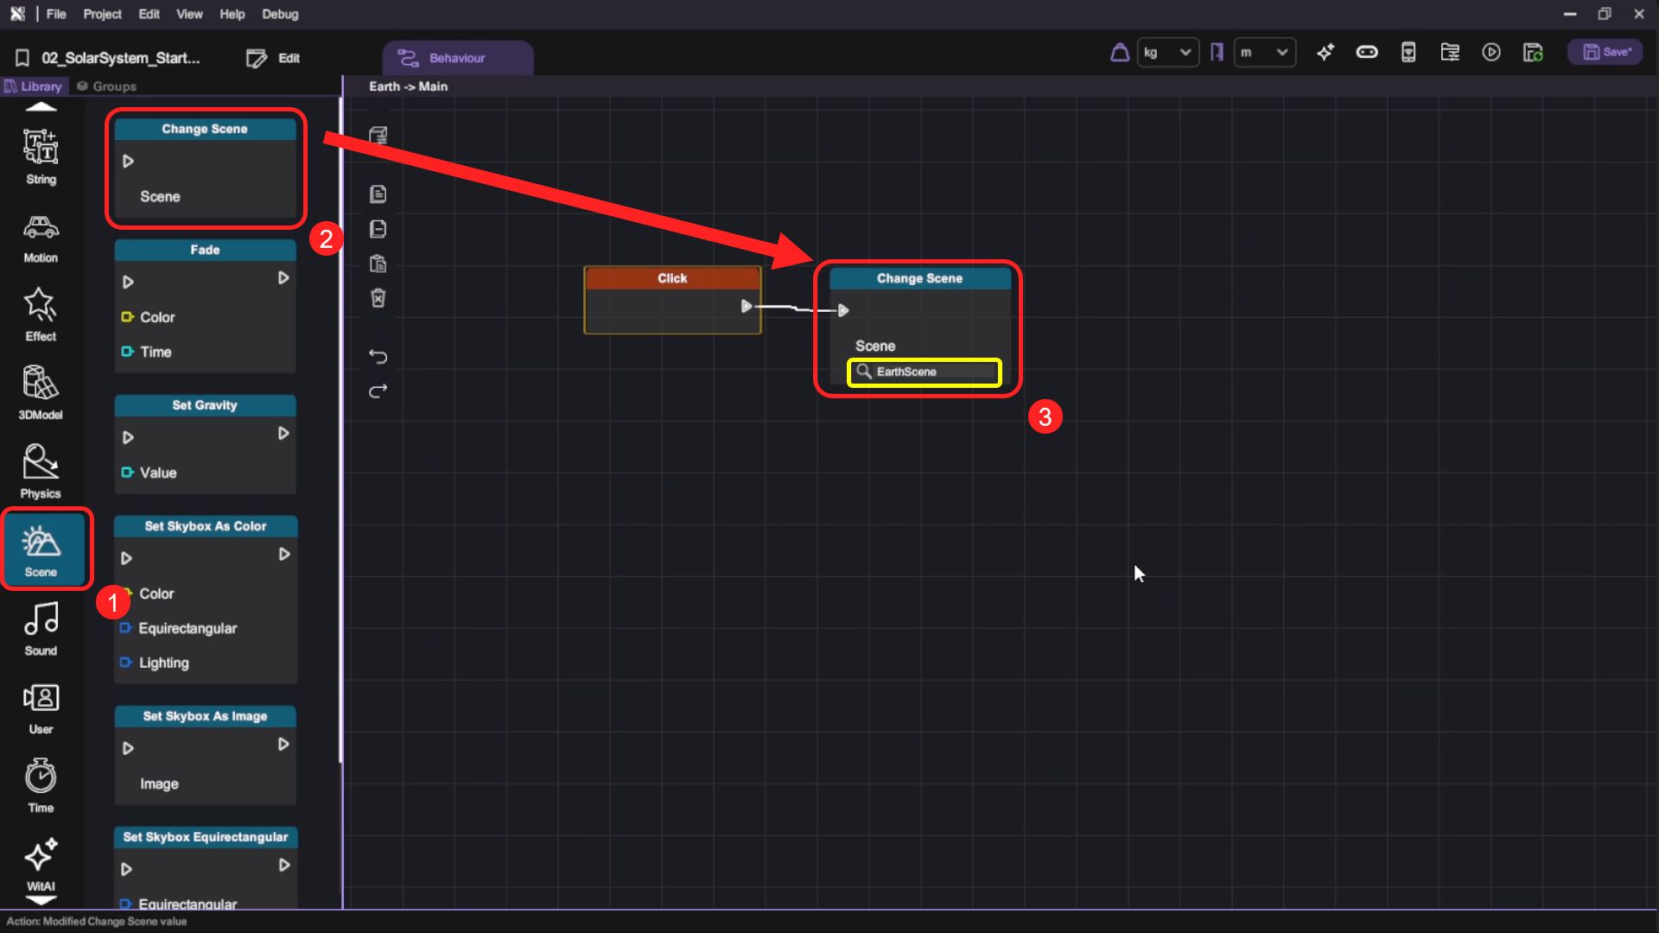Click the VR headset icon
This screenshot has width=1659, height=933.
(x=1366, y=53)
